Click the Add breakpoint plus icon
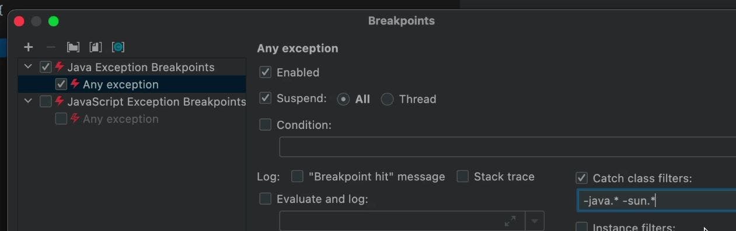Screen dimensions: 736x231 [29, 47]
